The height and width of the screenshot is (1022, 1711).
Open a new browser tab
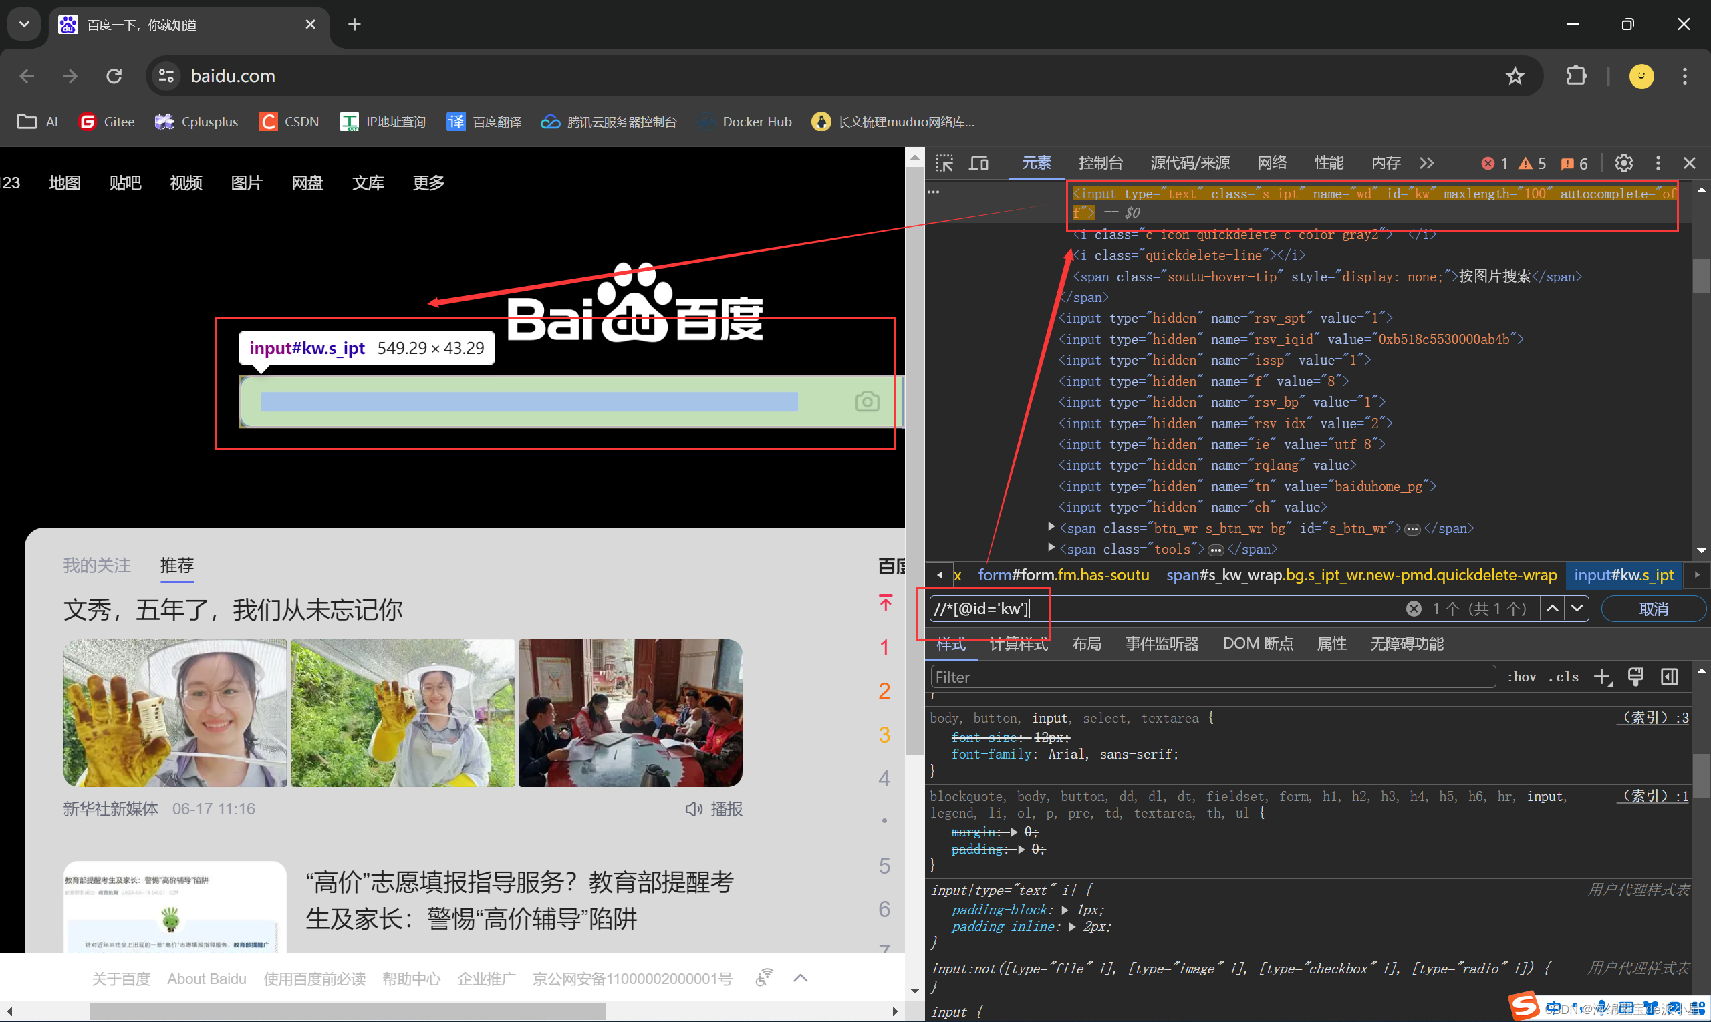(x=354, y=25)
